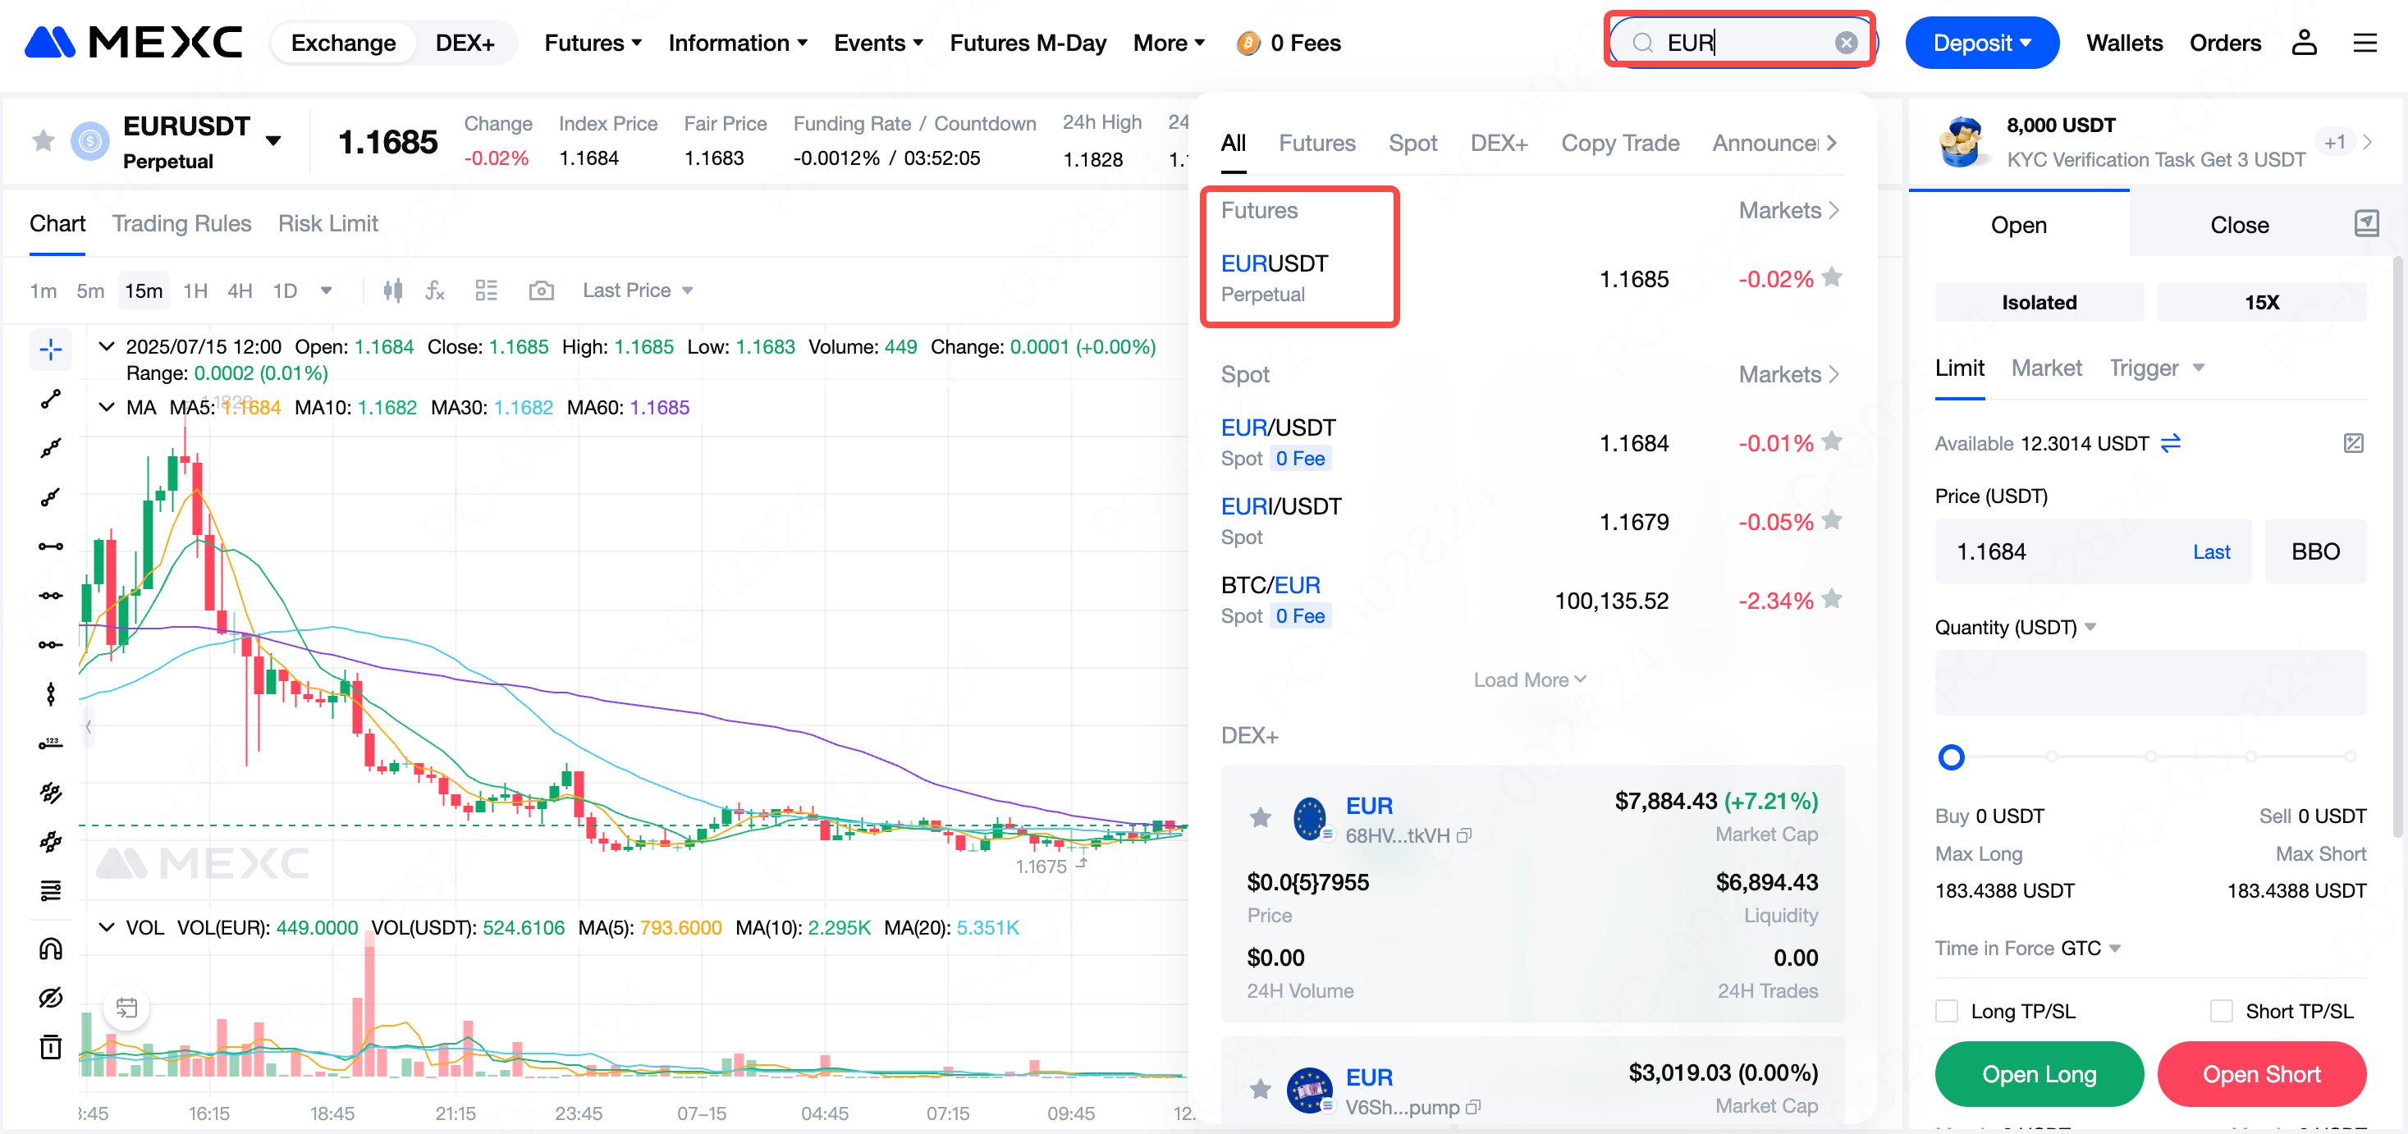Enable the Long TP/SL checkbox

1946,1011
